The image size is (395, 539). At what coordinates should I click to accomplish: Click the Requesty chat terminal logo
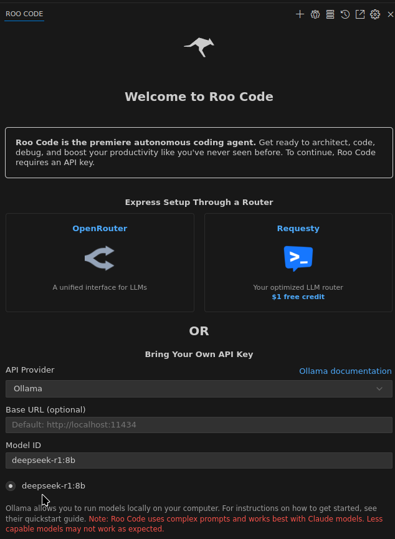point(298,258)
